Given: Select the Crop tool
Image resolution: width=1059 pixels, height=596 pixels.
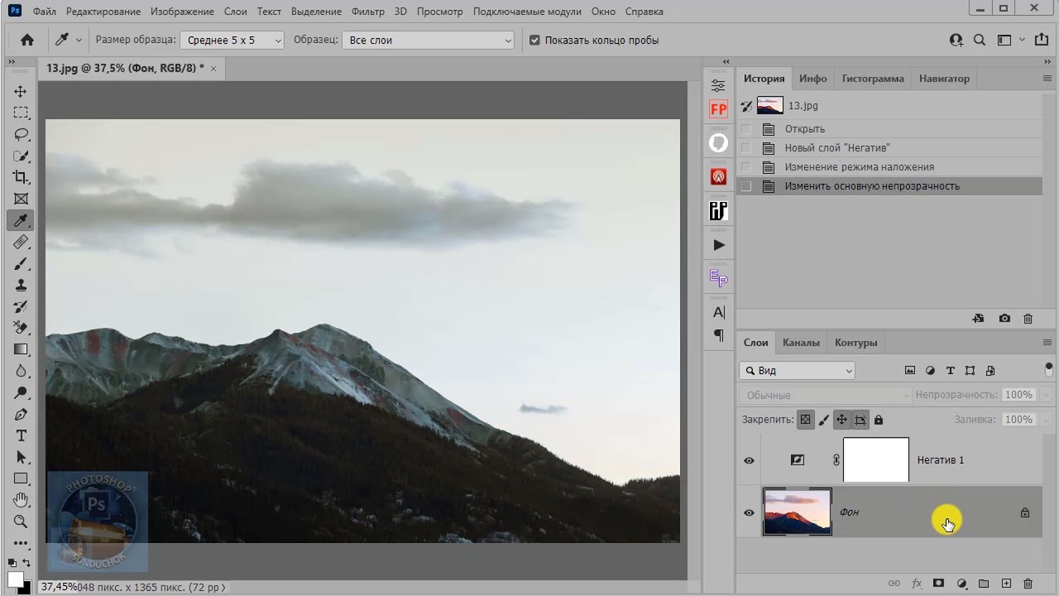Looking at the screenshot, I should tap(21, 177).
